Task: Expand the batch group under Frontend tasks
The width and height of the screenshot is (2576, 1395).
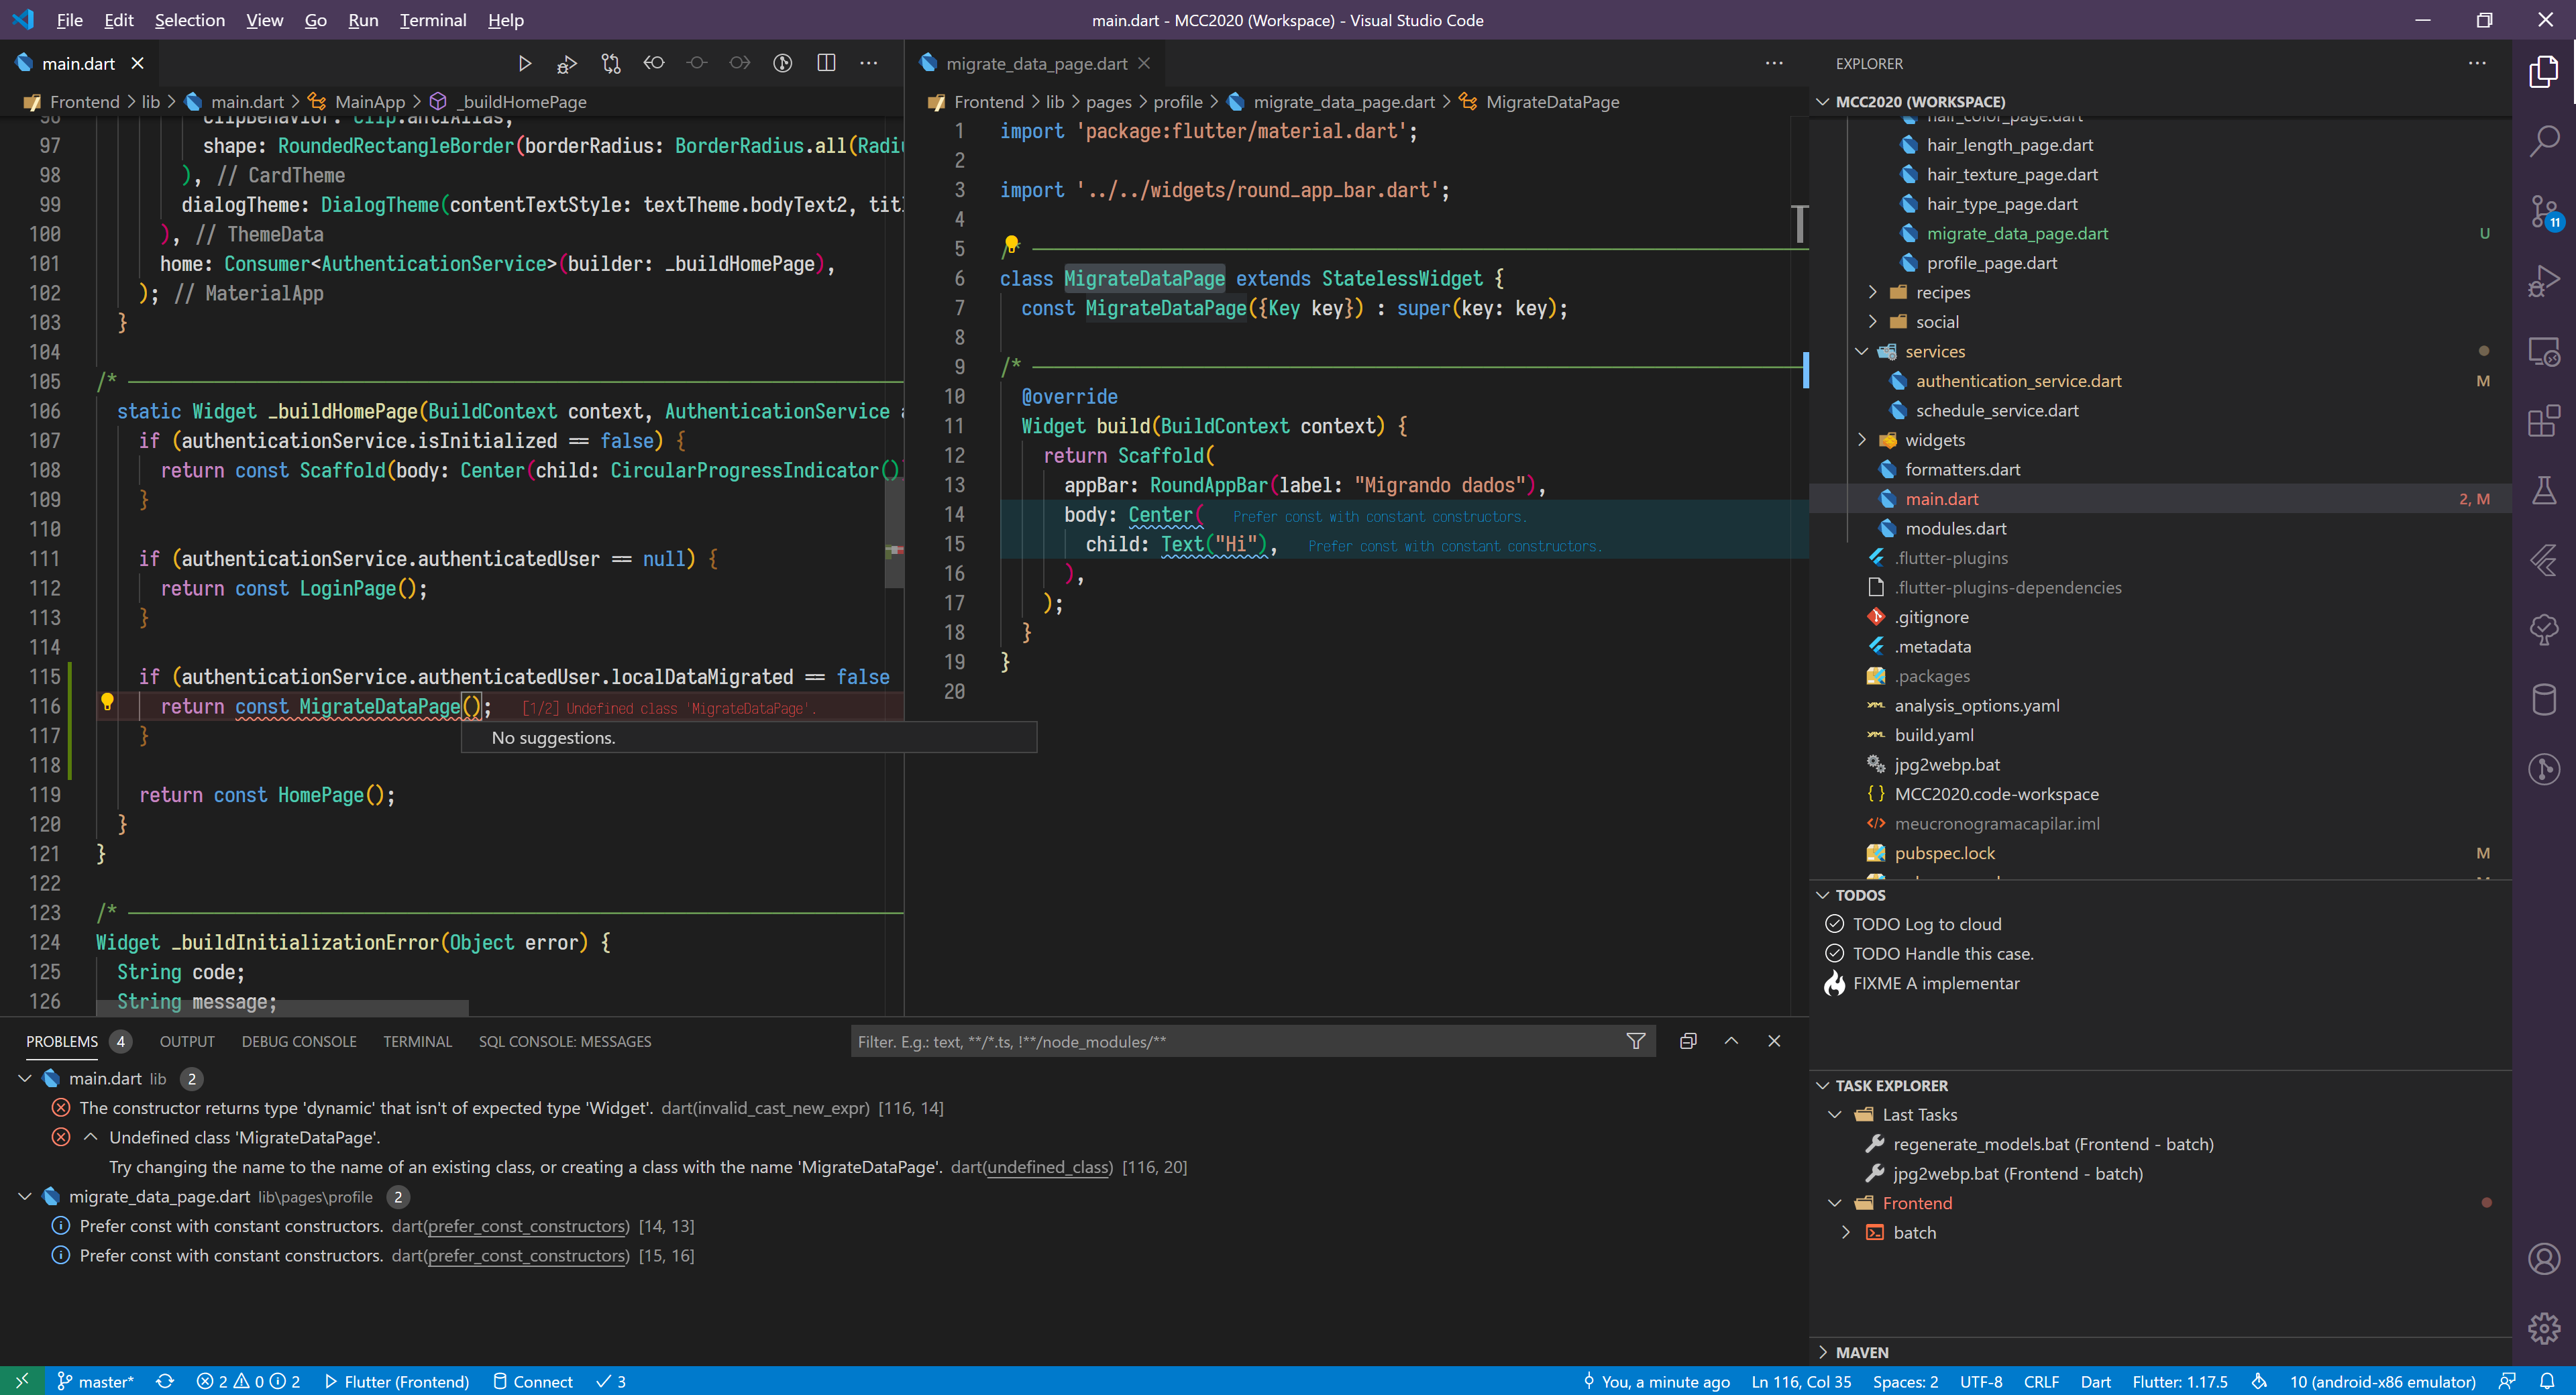Action: pos(1845,1232)
